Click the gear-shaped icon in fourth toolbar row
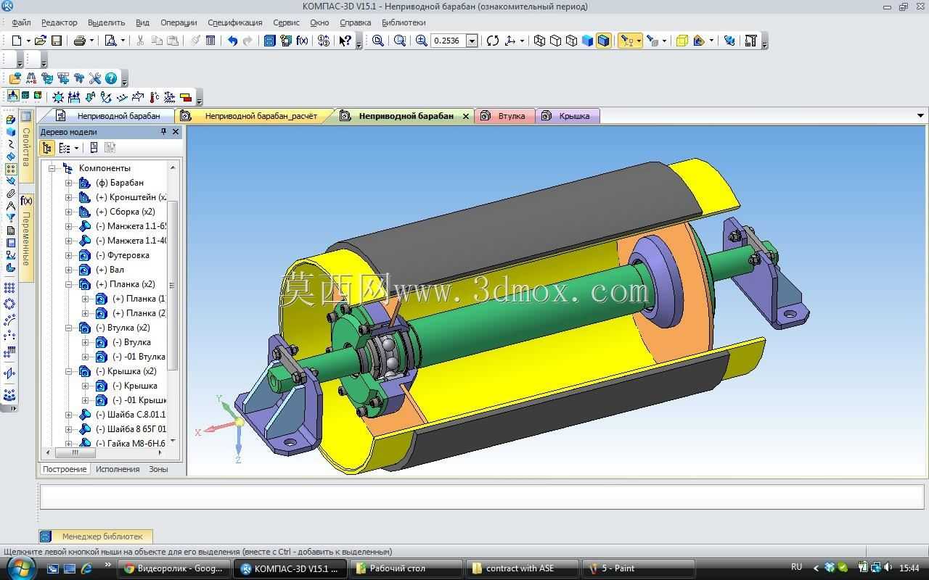The width and height of the screenshot is (929, 580). point(58,97)
